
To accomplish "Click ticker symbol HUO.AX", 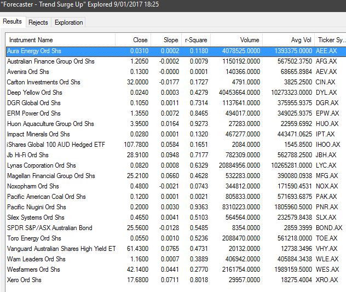I will pos(327,123).
